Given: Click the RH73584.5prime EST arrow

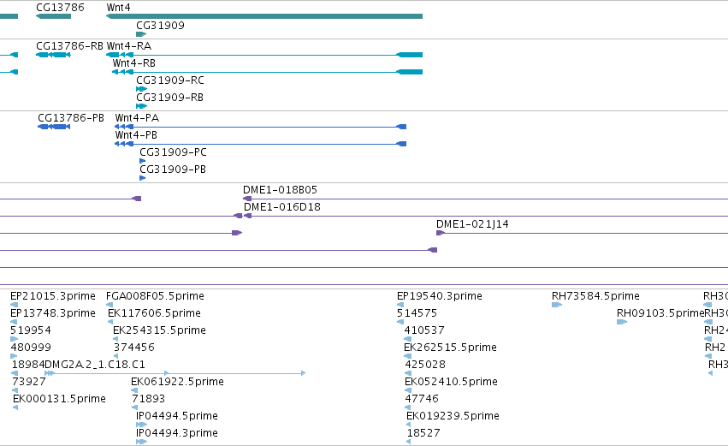Looking at the screenshot, I should [557, 305].
